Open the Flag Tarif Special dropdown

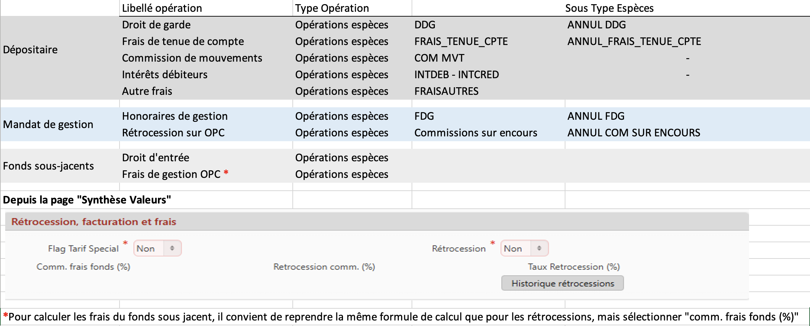[x=157, y=248]
